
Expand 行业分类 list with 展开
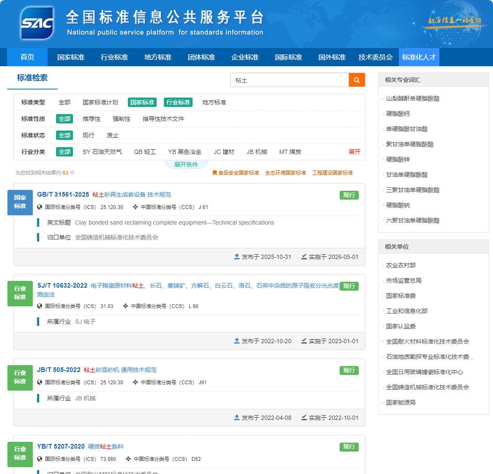tap(355, 152)
